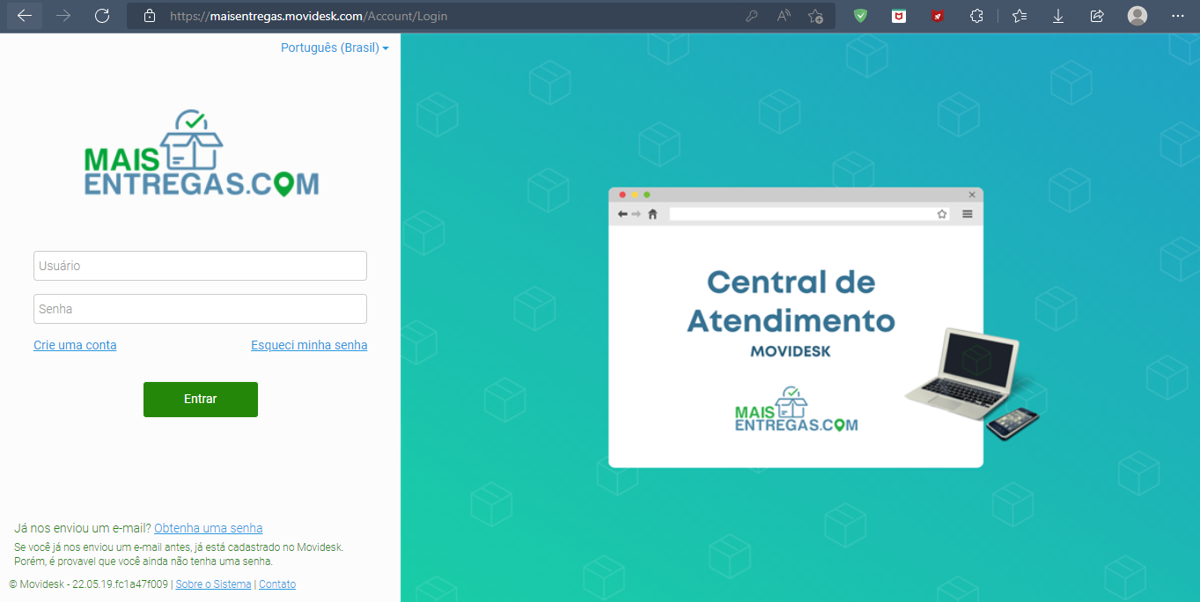Image resolution: width=1200 pixels, height=602 pixels.
Task: Select the browser address bar URL
Action: [308, 16]
